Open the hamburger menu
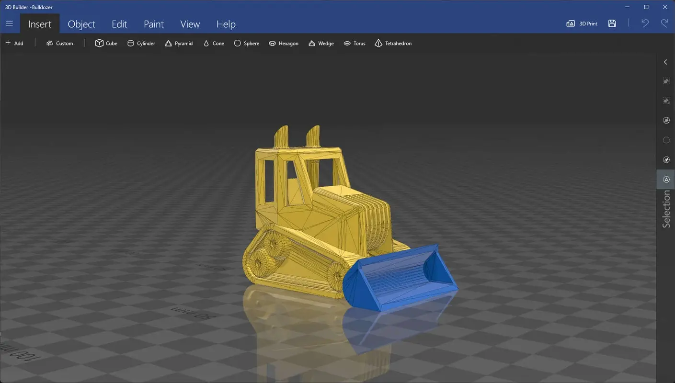 pyautogui.click(x=9, y=23)
